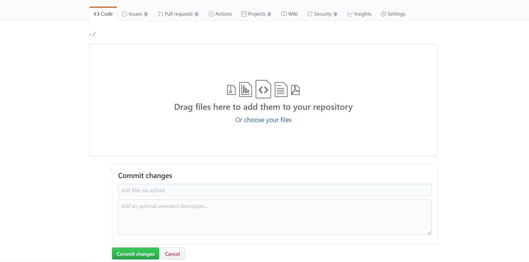Viewport: 529px width, 262px height.
Task: Select the highlighted code file icon
Action: 263,89
